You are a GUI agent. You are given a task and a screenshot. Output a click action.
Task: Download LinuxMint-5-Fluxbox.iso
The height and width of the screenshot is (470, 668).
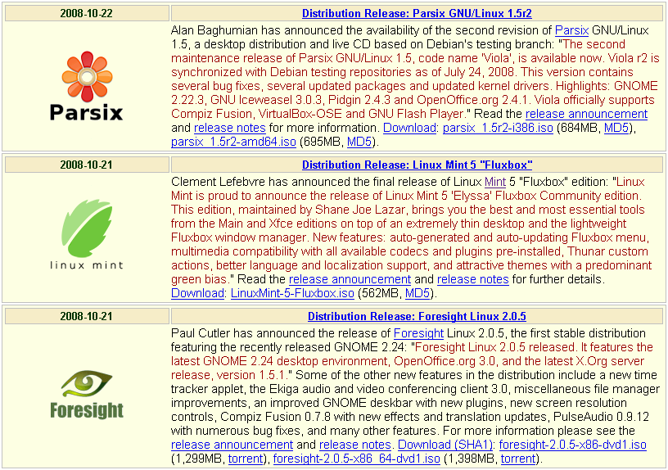click(x=292, y=293)
